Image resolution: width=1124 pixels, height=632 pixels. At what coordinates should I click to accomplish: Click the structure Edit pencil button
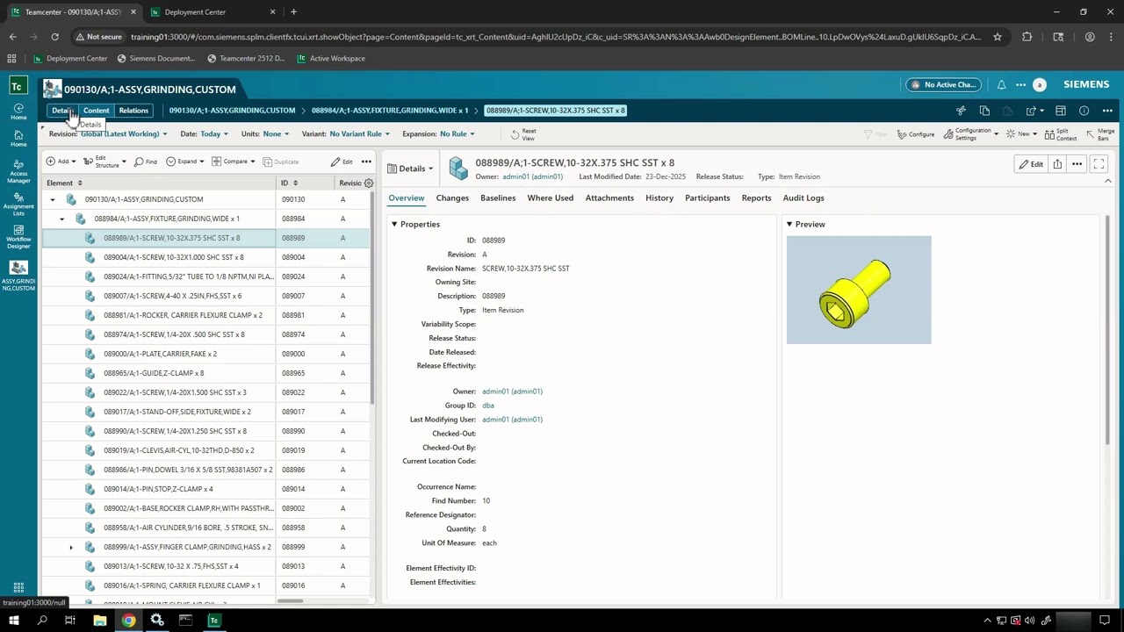click(x=342, y=162)
